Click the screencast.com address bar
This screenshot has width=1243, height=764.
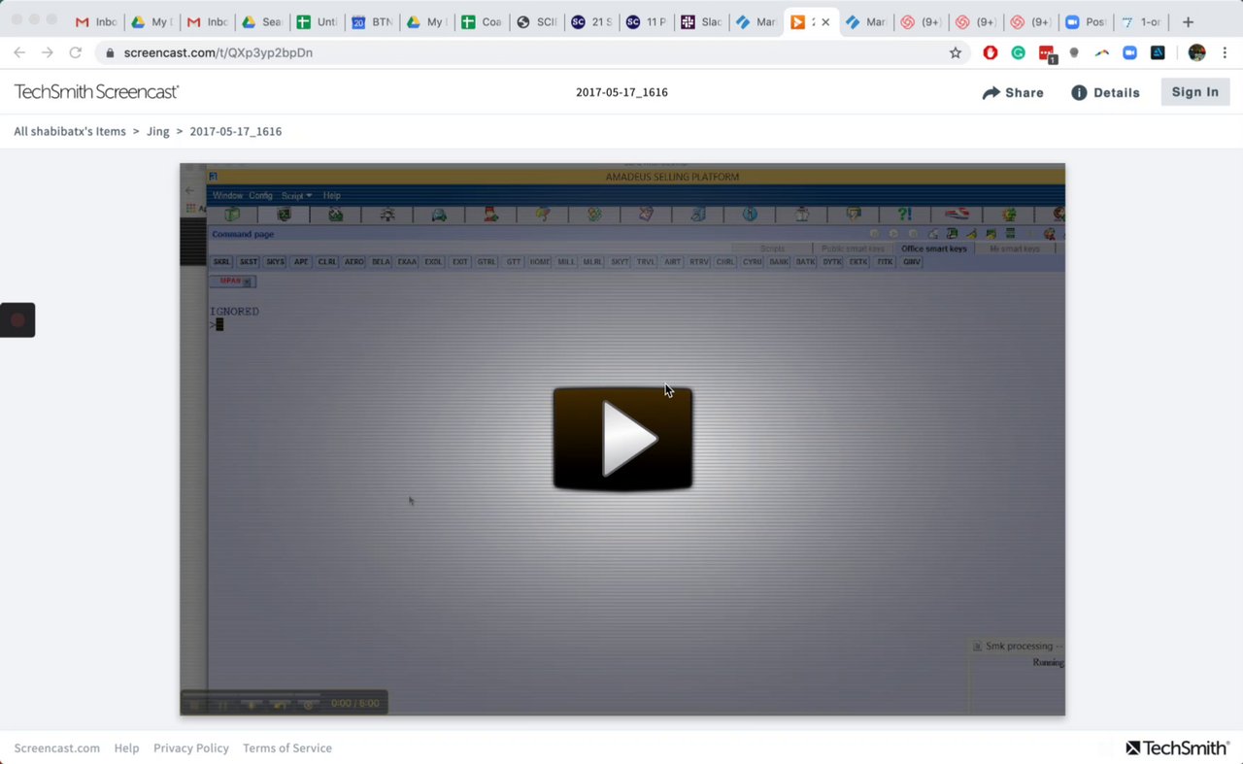[524, 52]
